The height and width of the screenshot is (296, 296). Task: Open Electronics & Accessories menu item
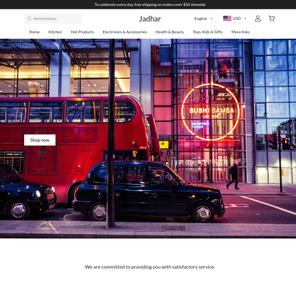125,32
